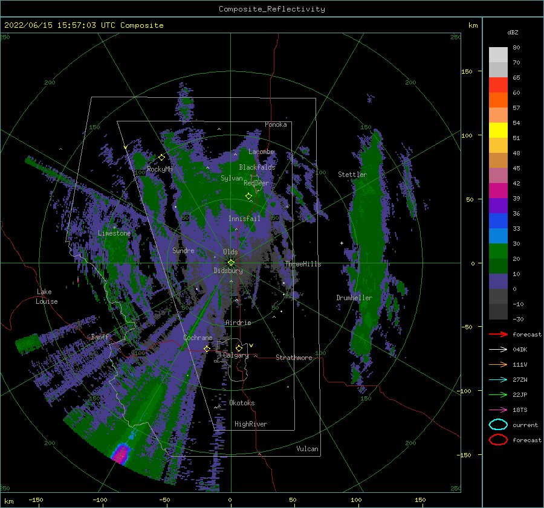Select the 51 dBZ yellow color swatch
This screenshot has width=544, height=508.
click(498, 130)
